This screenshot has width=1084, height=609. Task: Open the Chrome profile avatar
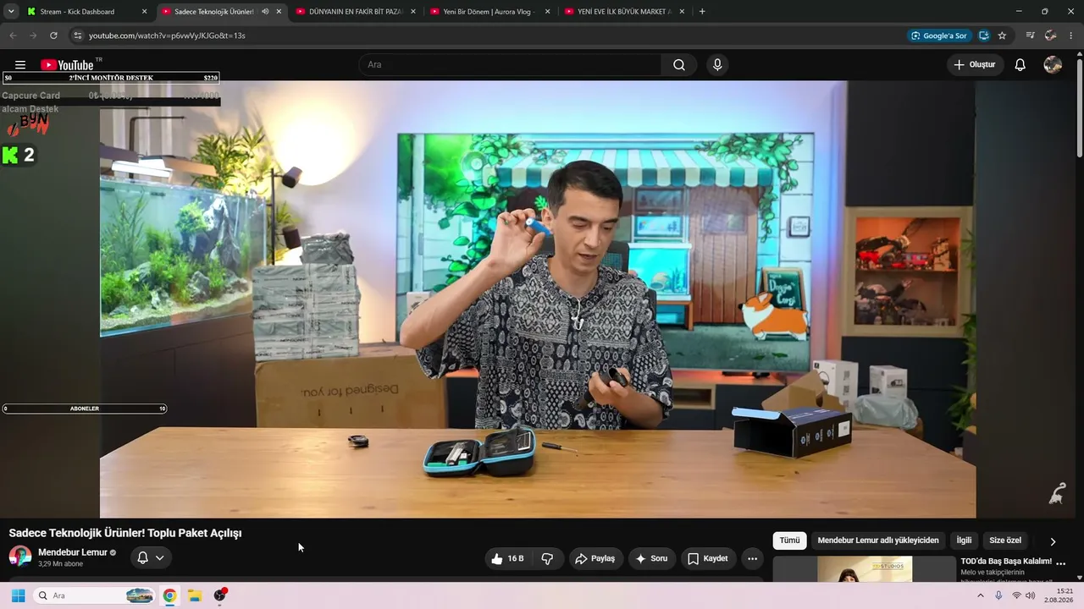(1051, 36)
